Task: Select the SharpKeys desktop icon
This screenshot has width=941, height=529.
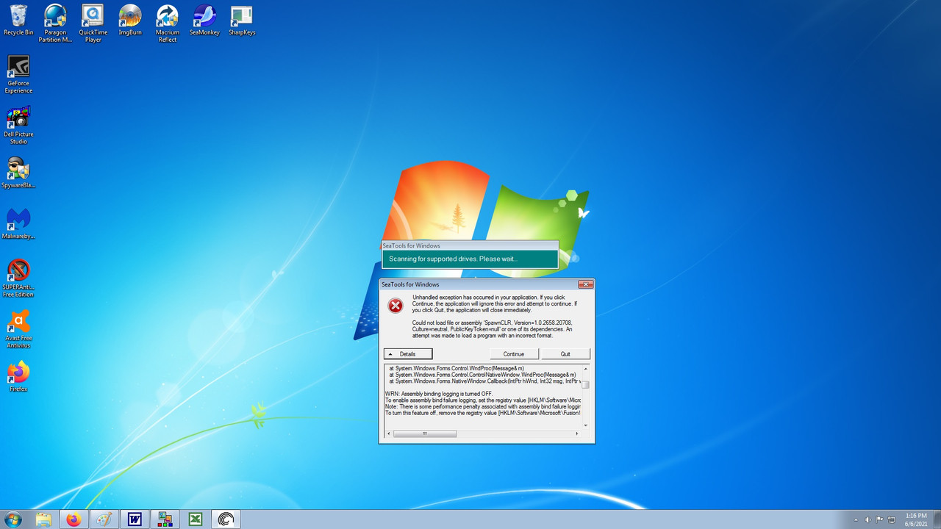Action: pos(242,21)
